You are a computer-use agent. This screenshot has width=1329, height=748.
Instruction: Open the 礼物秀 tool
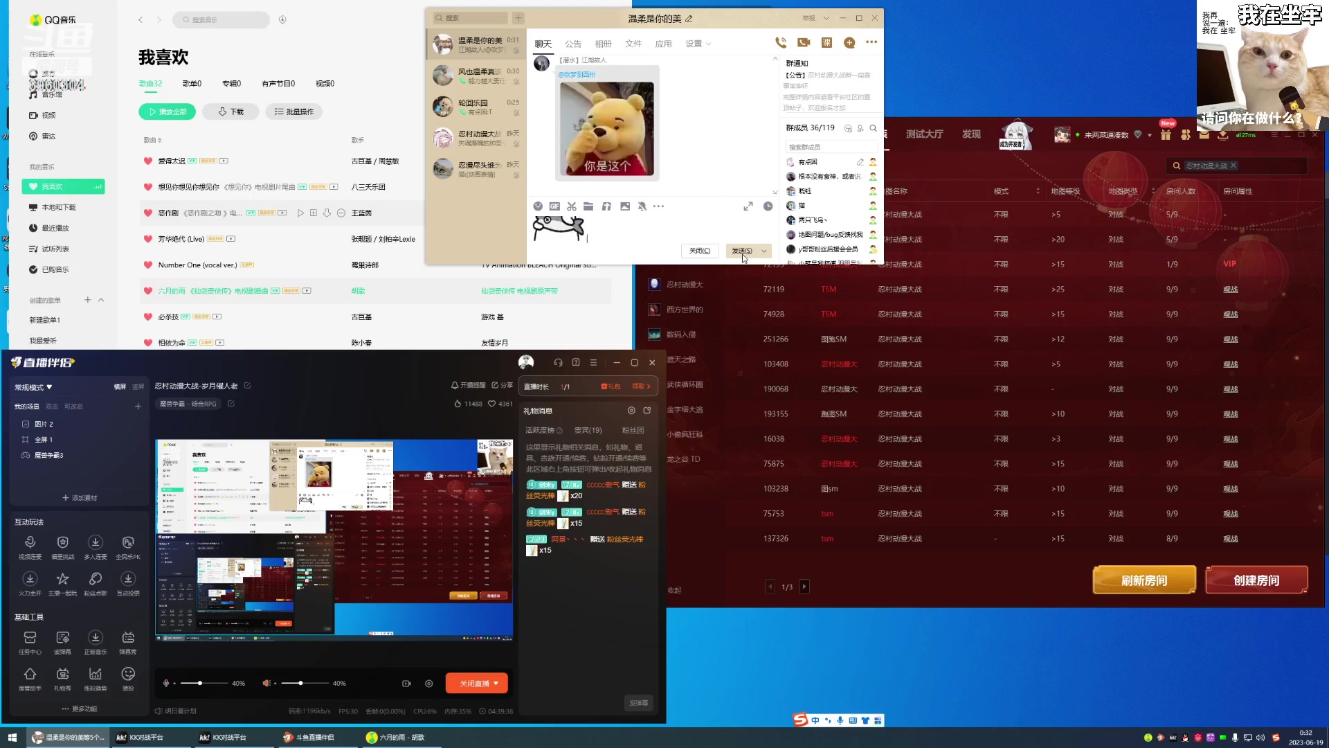coord(63,679)
